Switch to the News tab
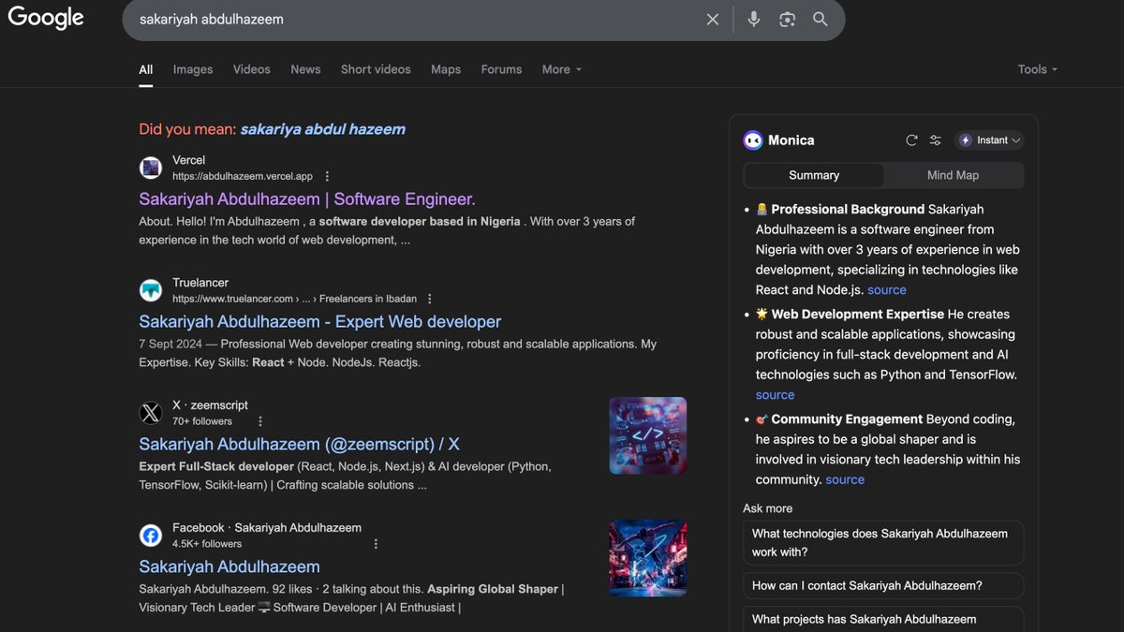This screenshot has height=632, width=1124. (x=305, y=69)
